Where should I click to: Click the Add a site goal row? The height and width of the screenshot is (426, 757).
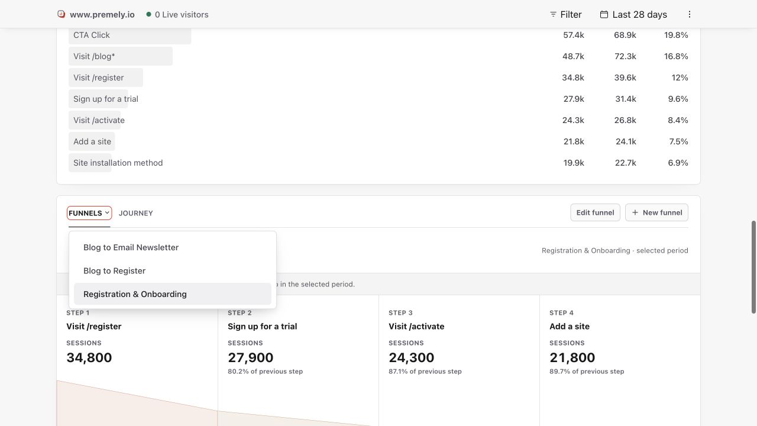coord(378,141)
